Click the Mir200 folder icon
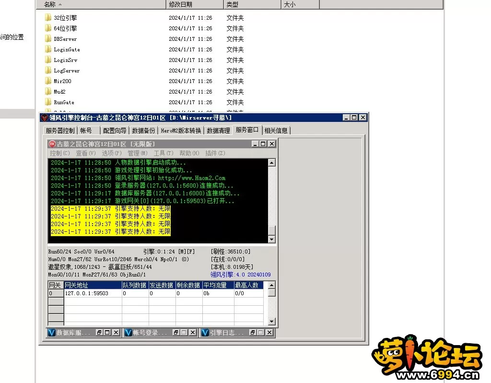491x383 pixels. coord(48,81)
